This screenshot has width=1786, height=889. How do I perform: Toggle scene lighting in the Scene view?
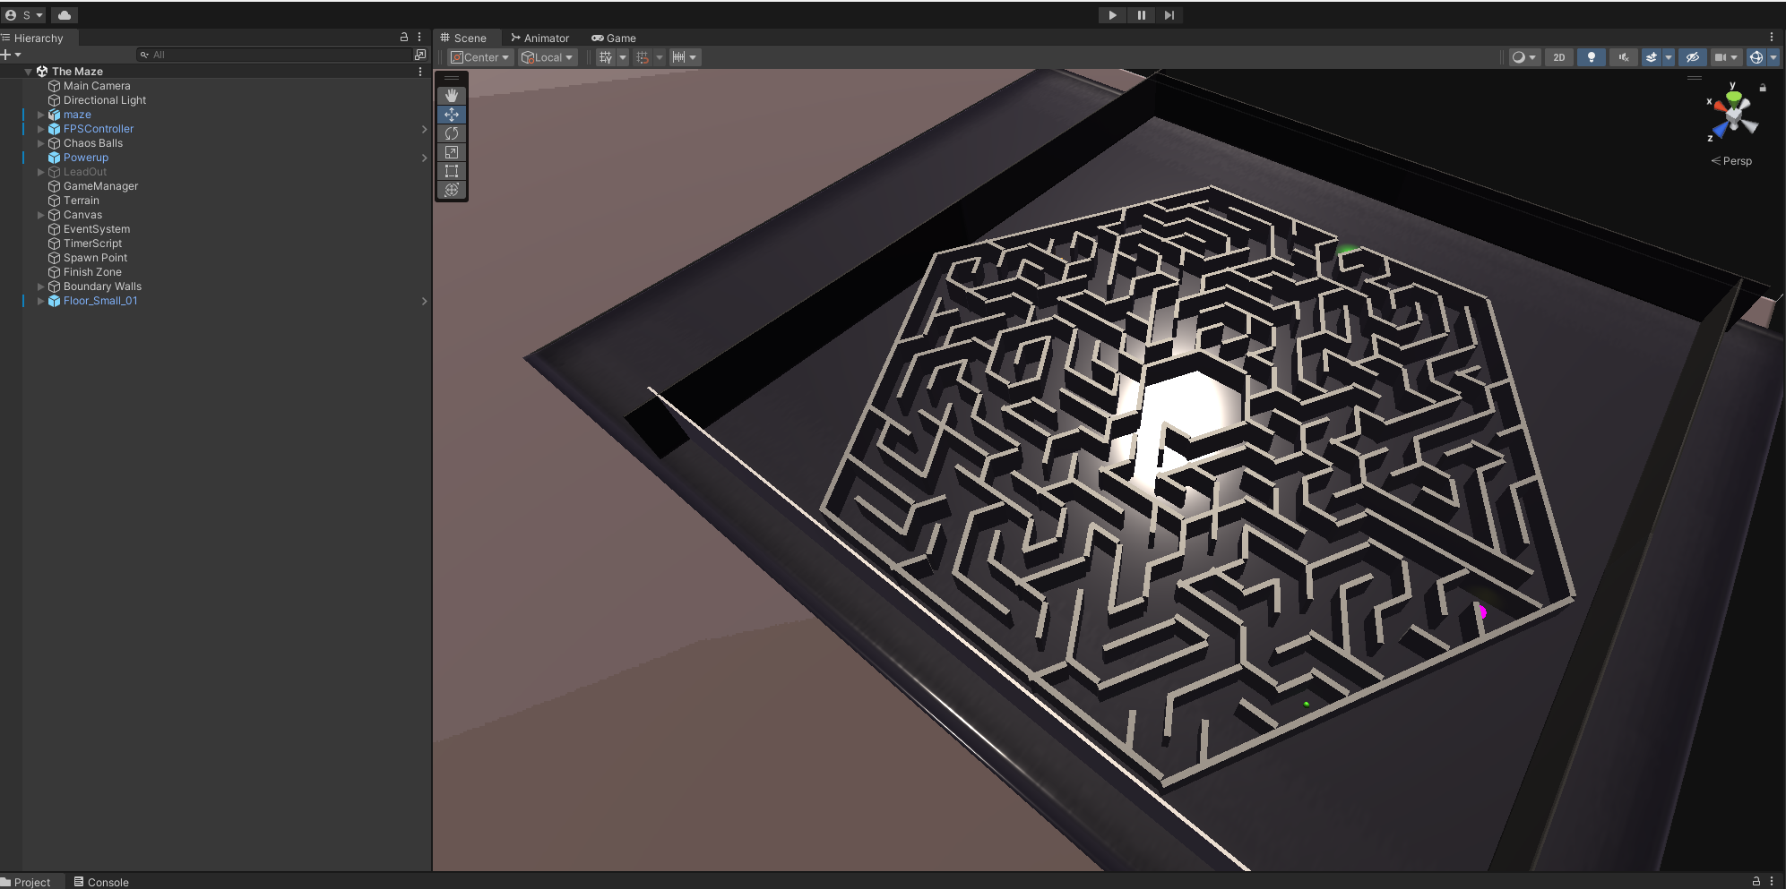coord(1592,56)
